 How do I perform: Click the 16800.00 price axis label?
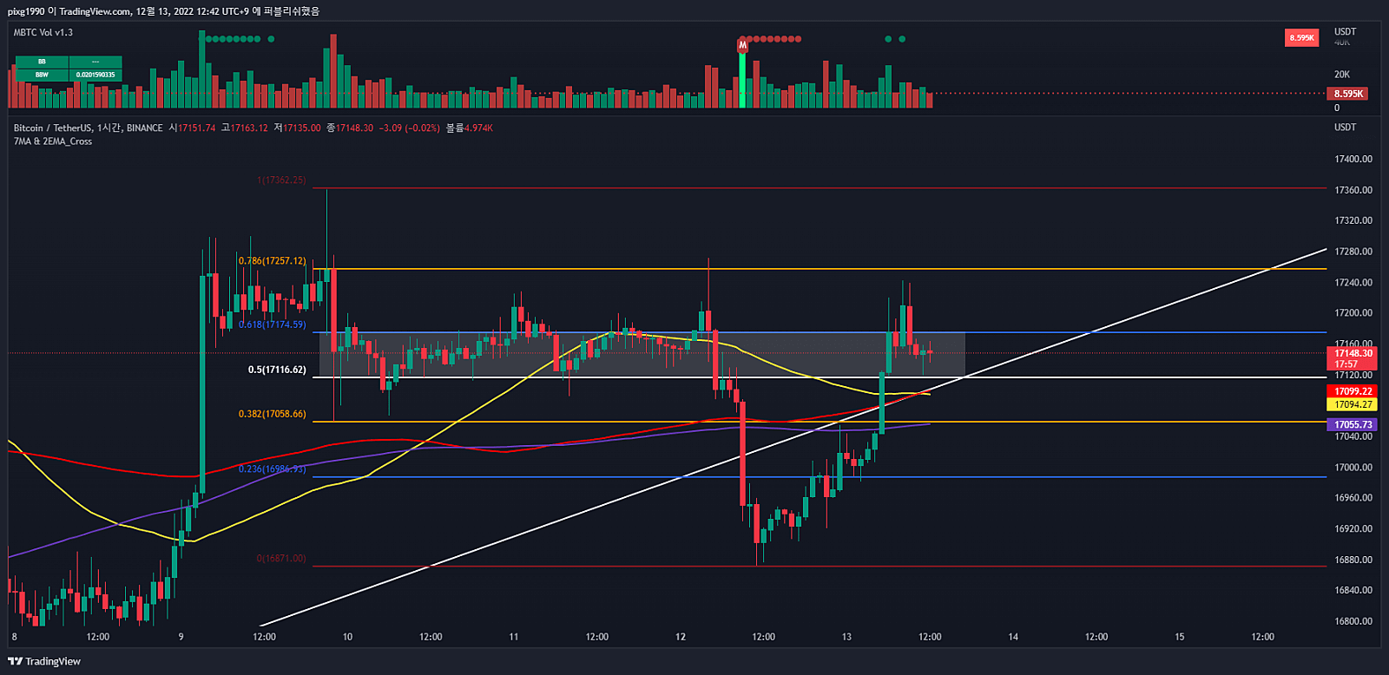coord(1353,621)
